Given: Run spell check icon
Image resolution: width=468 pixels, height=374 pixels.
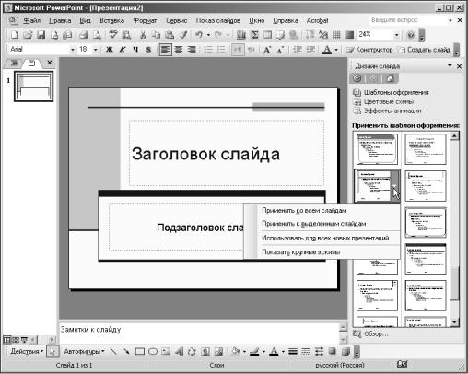Looking at the screenshot, I should (x=113, y=35).
